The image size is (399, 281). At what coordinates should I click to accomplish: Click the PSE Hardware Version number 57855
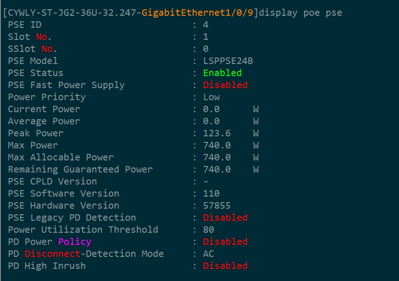pyautogui.click(x=217, y=205)
